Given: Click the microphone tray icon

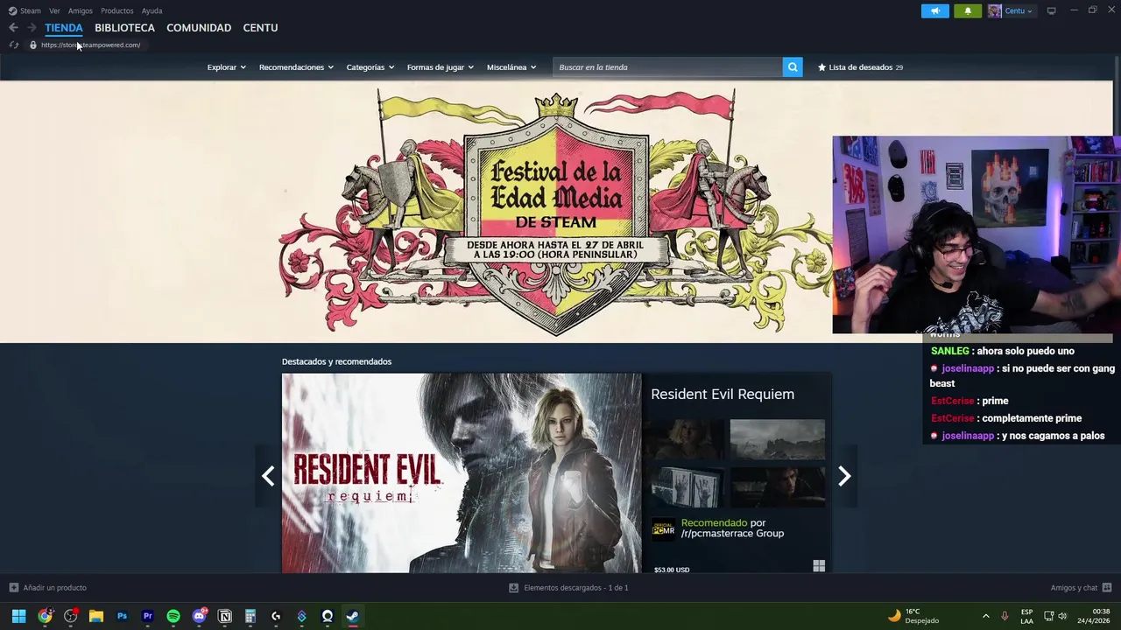Looking at the screenshot, I should [1005, 616].
